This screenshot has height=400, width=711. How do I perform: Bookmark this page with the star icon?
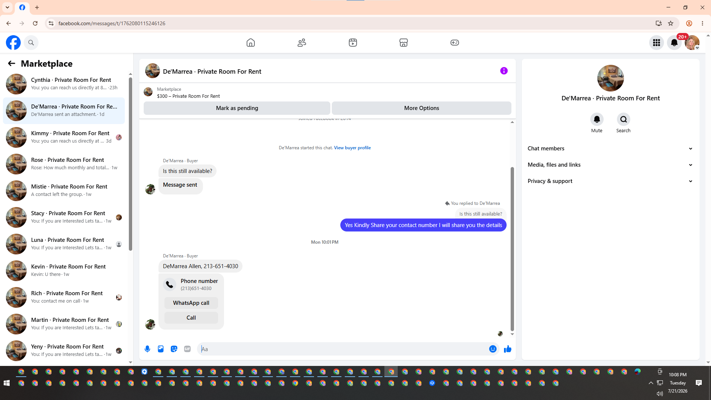[x=671, y=23]
